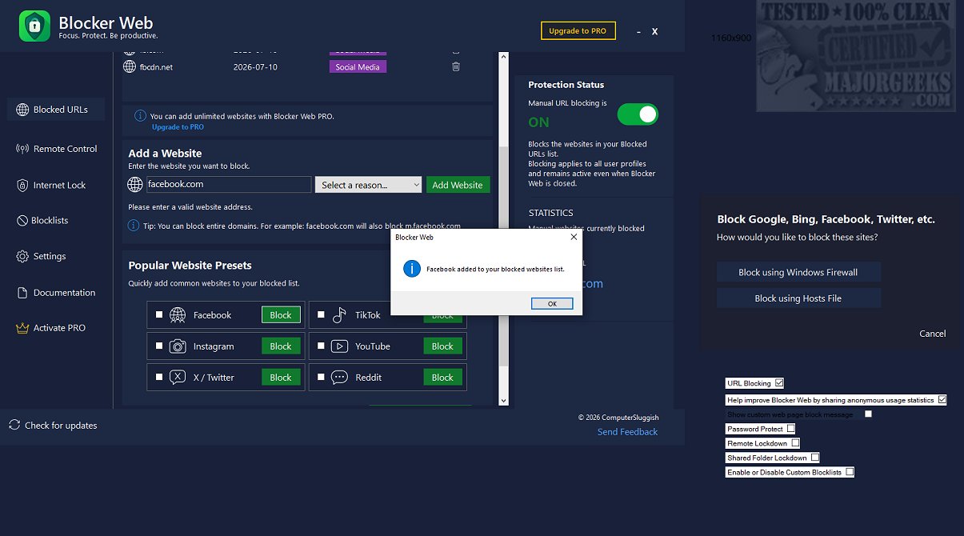The height and width of the screenshot is (536, 964).
Task: Click the Remote Control signal icon
Action: tap(22, 149)
